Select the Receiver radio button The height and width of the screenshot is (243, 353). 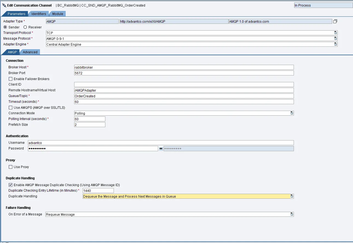[x=25, y=27]
